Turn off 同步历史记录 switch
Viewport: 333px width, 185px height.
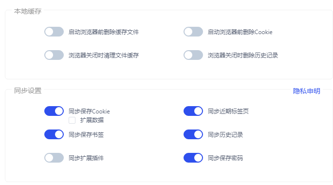pyautogui.click(x=193, y=134)
